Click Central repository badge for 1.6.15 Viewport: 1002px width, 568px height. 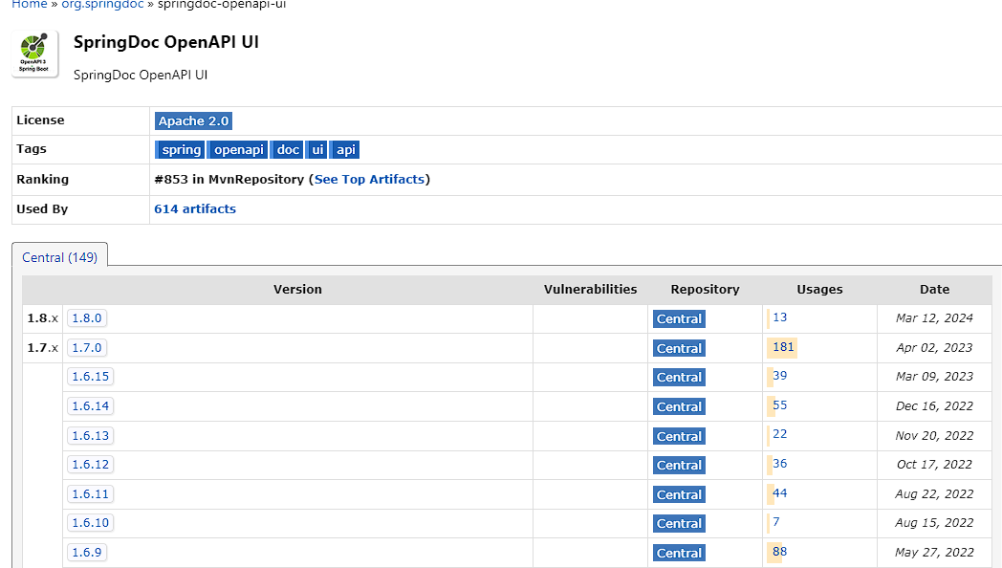pos(679,377)
